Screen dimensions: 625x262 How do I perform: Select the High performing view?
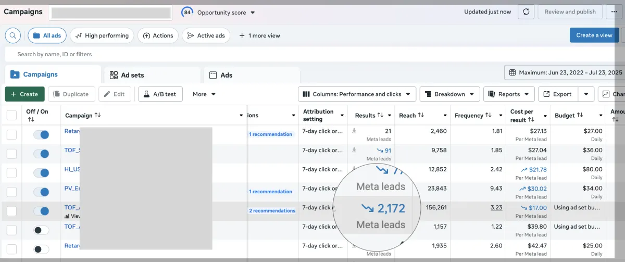[x=102, y=35]
